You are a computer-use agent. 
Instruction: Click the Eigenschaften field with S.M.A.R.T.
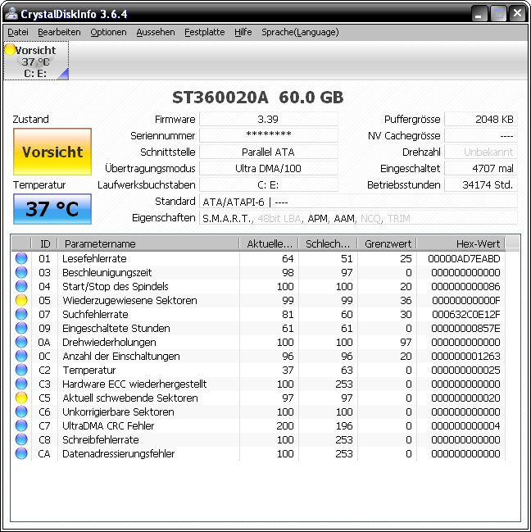click(x=358, y=218)
